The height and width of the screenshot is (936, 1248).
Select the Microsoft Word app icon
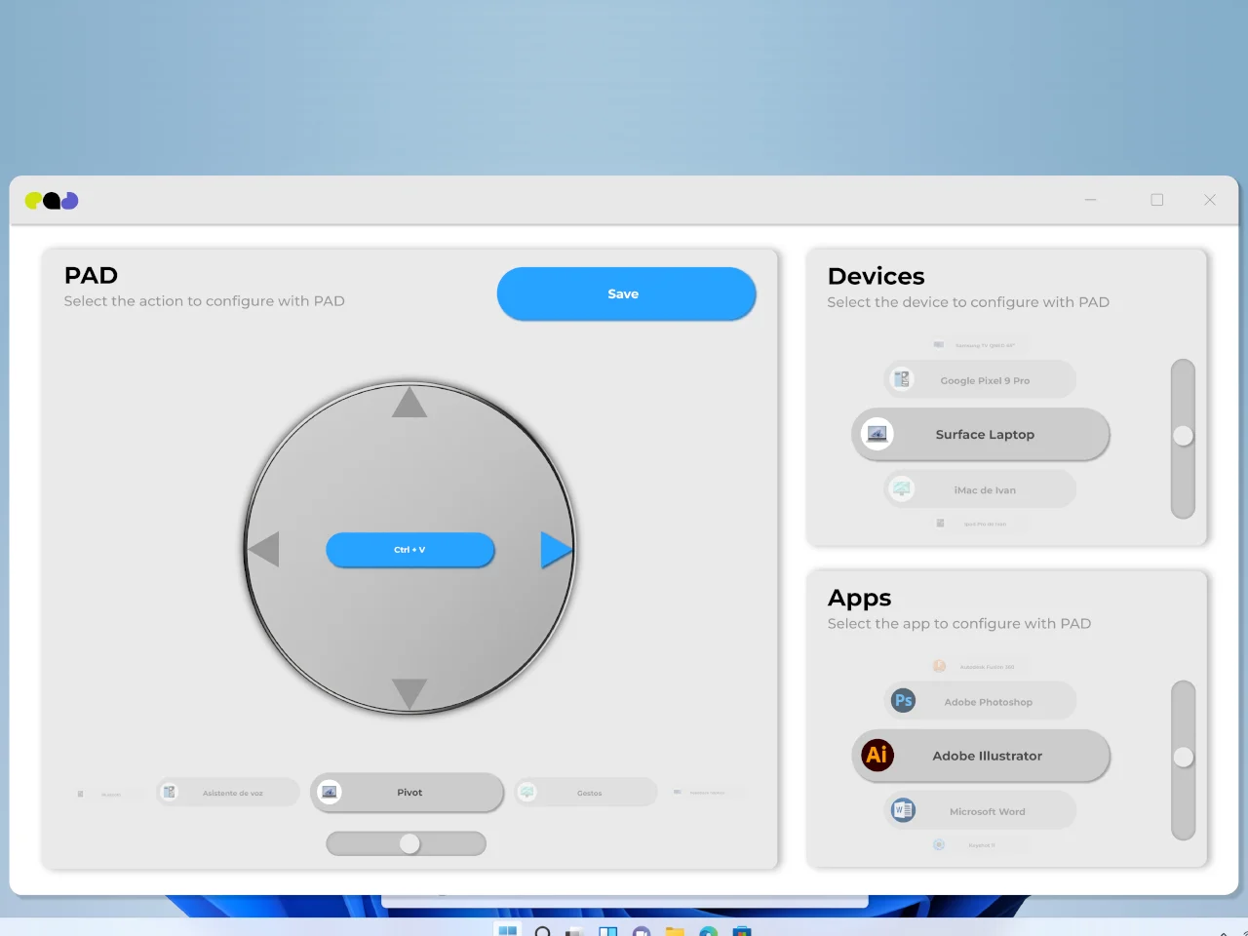click(x=902, y=810)
